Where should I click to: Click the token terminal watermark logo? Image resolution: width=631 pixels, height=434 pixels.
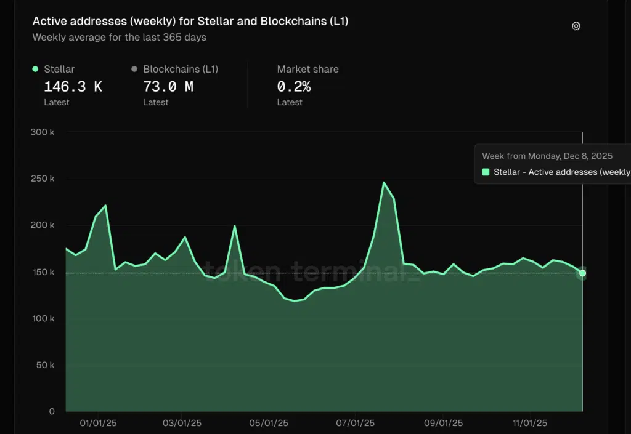(x=312, y=271)
